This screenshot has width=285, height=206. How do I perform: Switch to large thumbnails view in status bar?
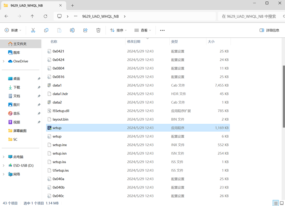(282, 203)
